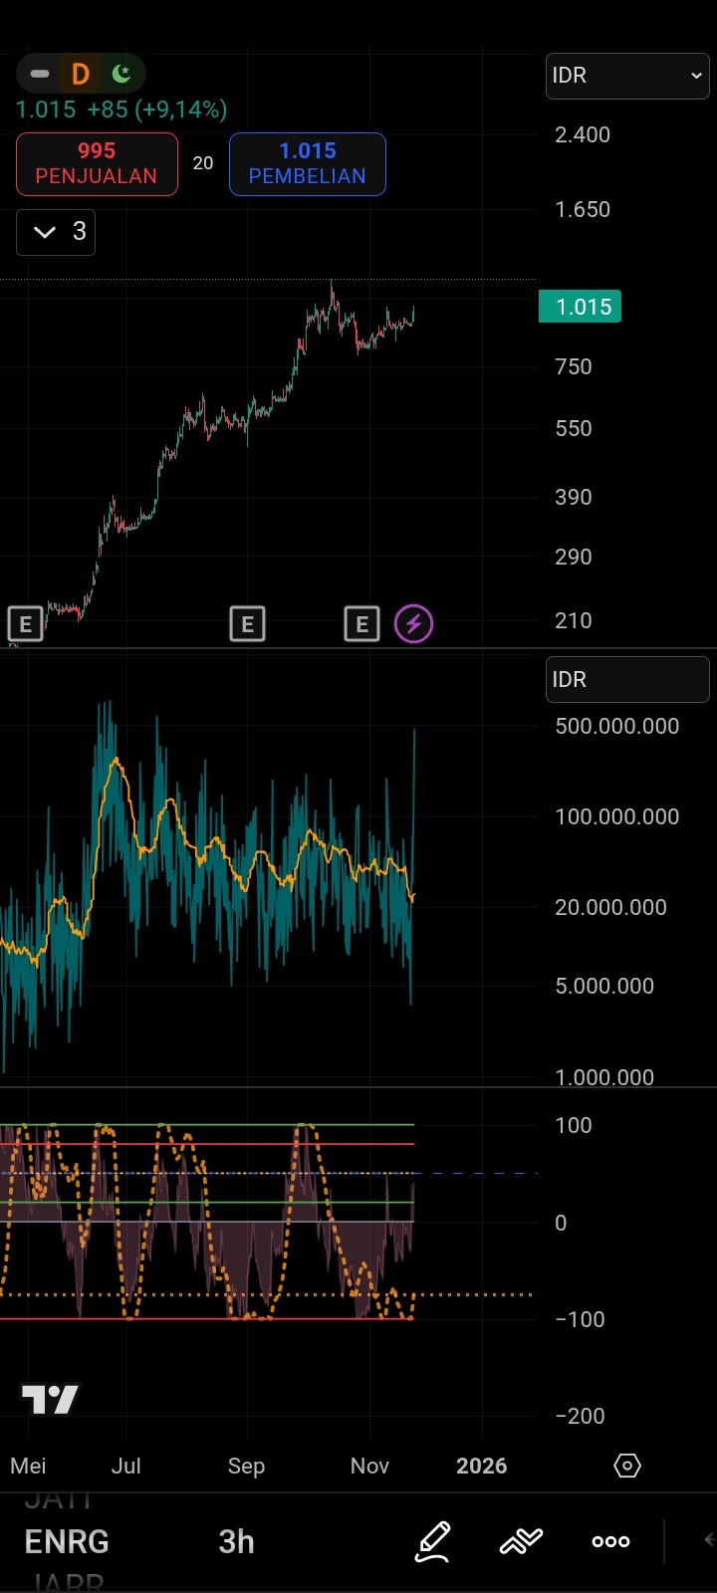
Task: Open chart settings hexagon icon
Action: click(x=627, y=1466)
